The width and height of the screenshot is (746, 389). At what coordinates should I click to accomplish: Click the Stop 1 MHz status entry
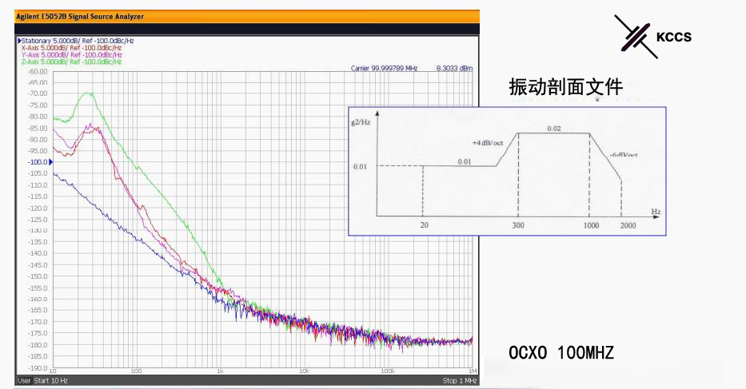459,380
